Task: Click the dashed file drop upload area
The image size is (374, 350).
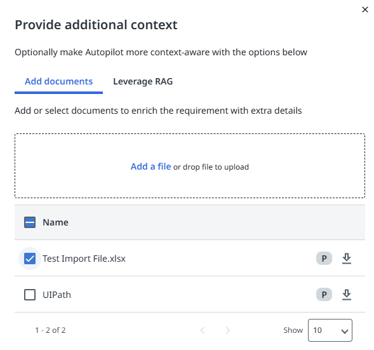Action: point(190,166)
